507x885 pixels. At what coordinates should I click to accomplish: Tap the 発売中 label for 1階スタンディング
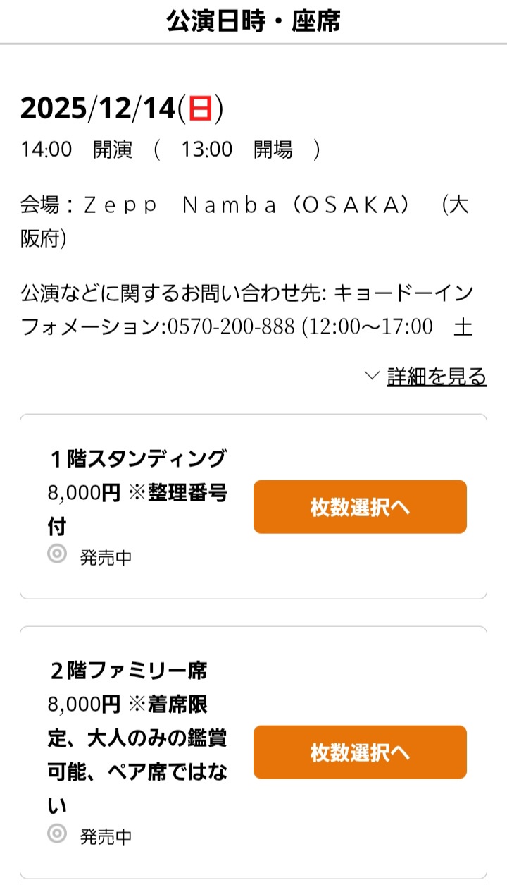[x=106, y=558]
